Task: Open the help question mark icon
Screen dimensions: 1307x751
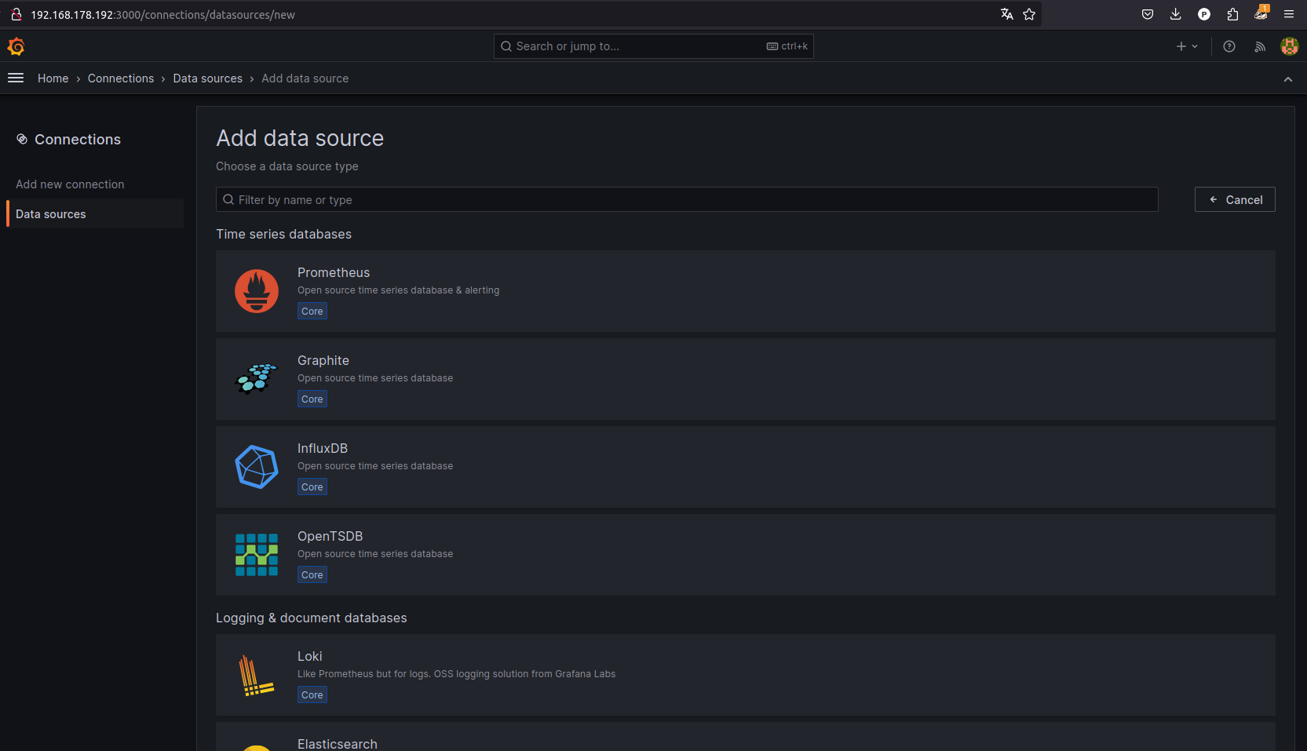Action: click(1229, 47)
